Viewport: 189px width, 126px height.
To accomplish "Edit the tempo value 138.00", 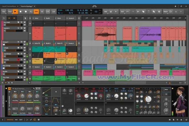I will 69,10.
